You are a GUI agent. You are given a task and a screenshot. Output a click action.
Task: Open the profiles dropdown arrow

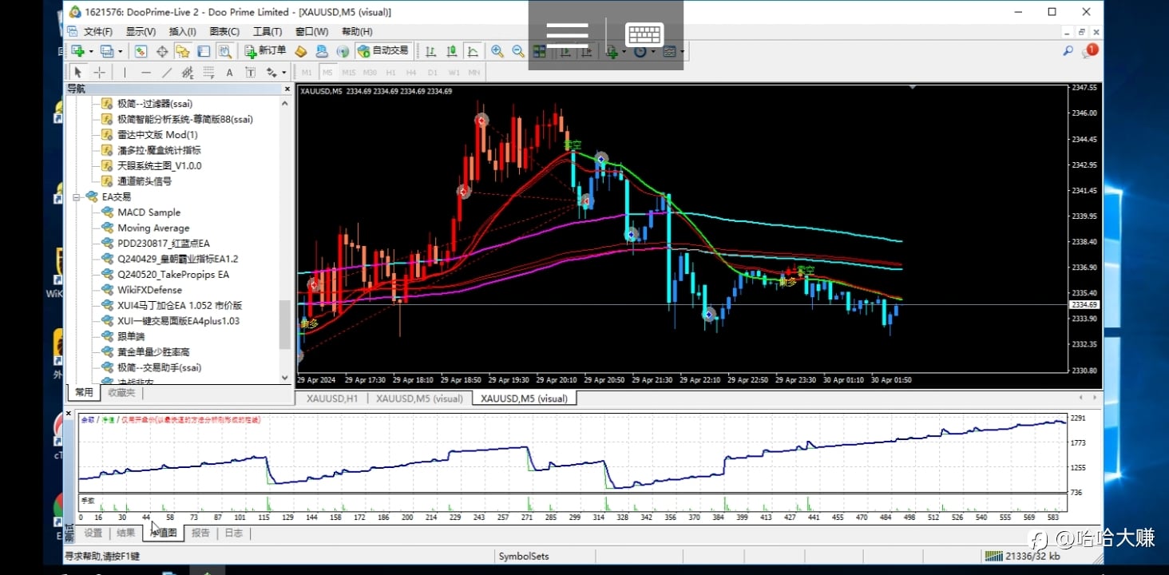tap(121, 52)
